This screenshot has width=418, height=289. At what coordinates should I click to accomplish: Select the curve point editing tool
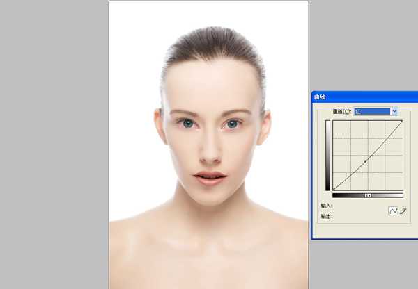(x=393, y=211)
